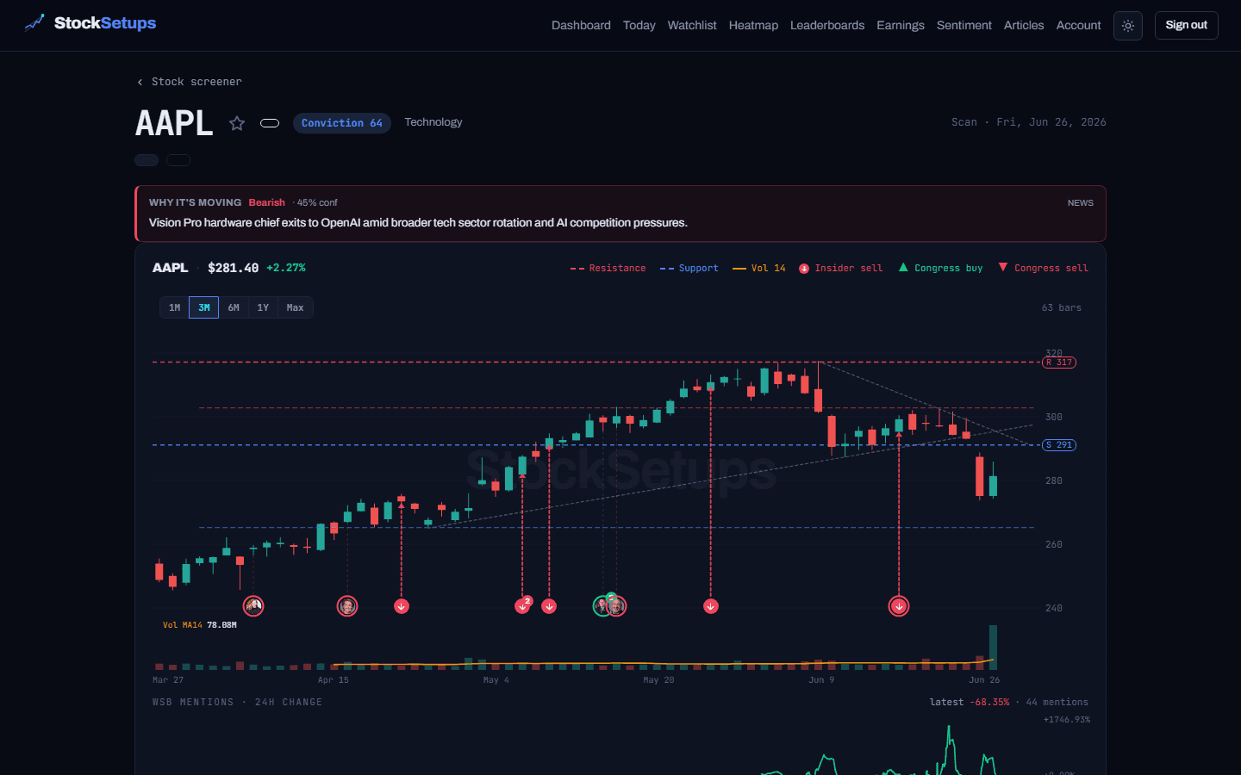Viewport: 1241px width, 775px height.
Task: Open the Sentiment nav item
Action: 964,26
